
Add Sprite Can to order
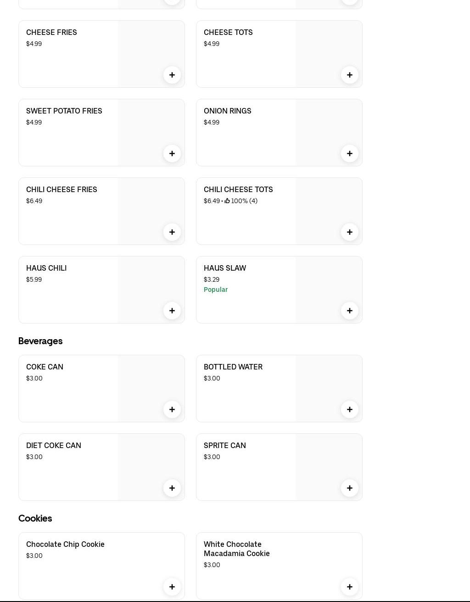click(350, 488)
